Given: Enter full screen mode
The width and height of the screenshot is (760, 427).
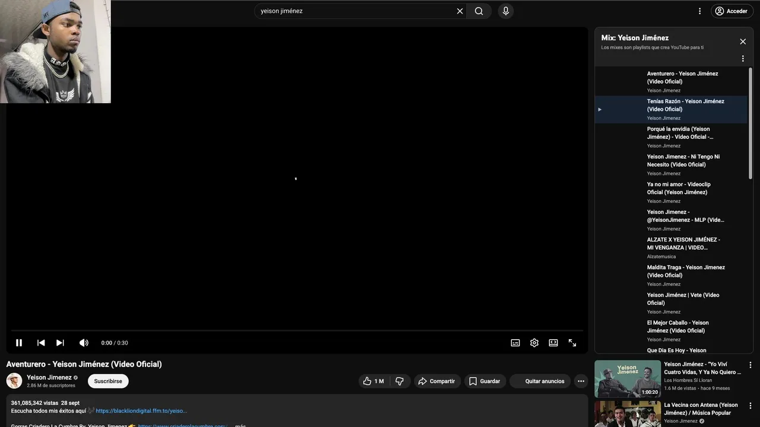Looking at the screenshot, I should coord(572,343).
